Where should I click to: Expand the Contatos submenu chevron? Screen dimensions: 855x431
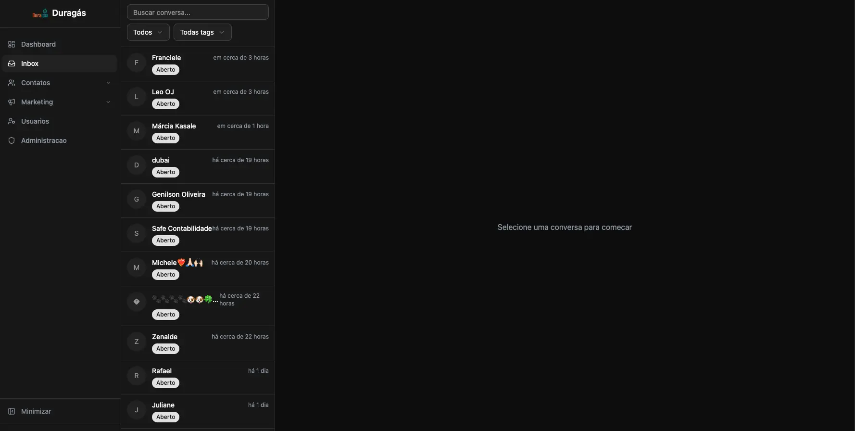[108, 83]
